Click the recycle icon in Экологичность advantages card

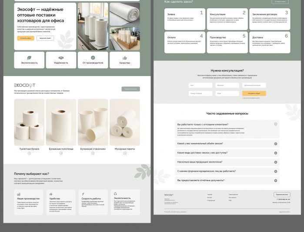115,194
